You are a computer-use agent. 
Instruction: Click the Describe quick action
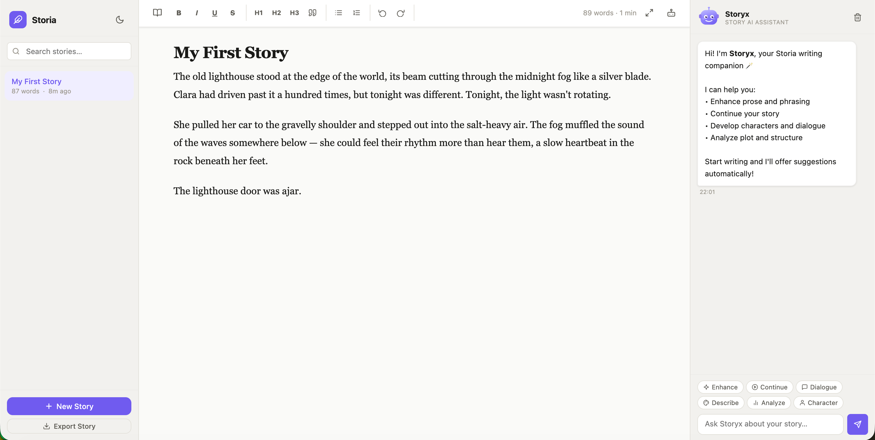tap(721, 403)
